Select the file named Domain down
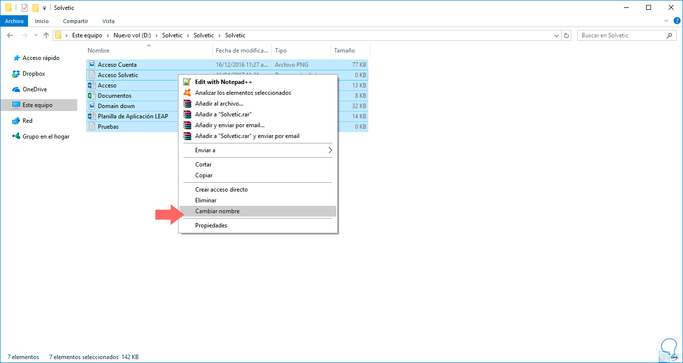The width and height of the screenshot is (683, 363). tap(116, 106)
